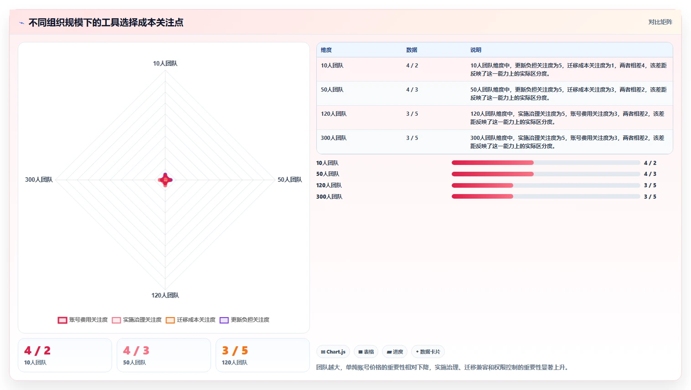Click the 3 / 5 value in 300人团队 table row
Image resolution: width=691 pixels, height=390 pixels.
pyautogui.click(x=412, y=138)
